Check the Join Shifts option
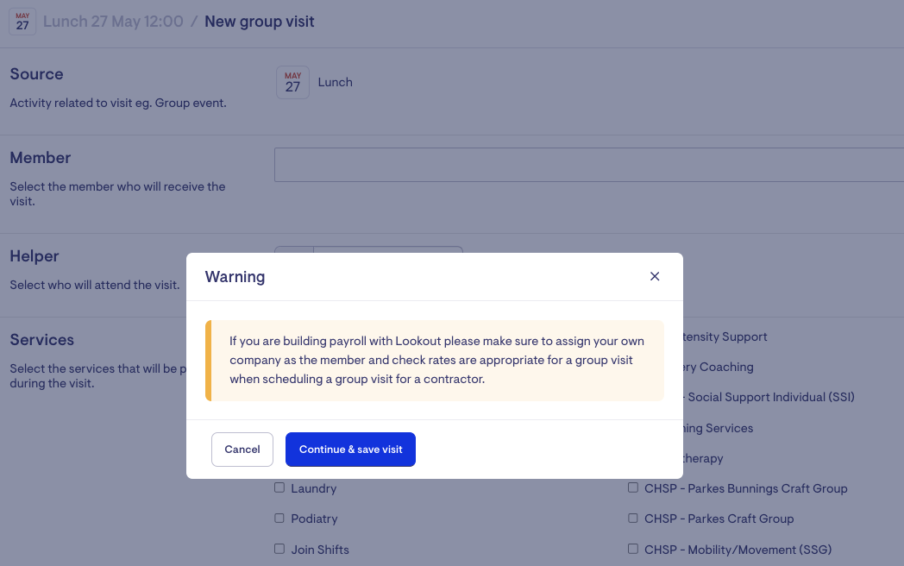The height and width of the screenshot is (566, 904). point(279,549)
